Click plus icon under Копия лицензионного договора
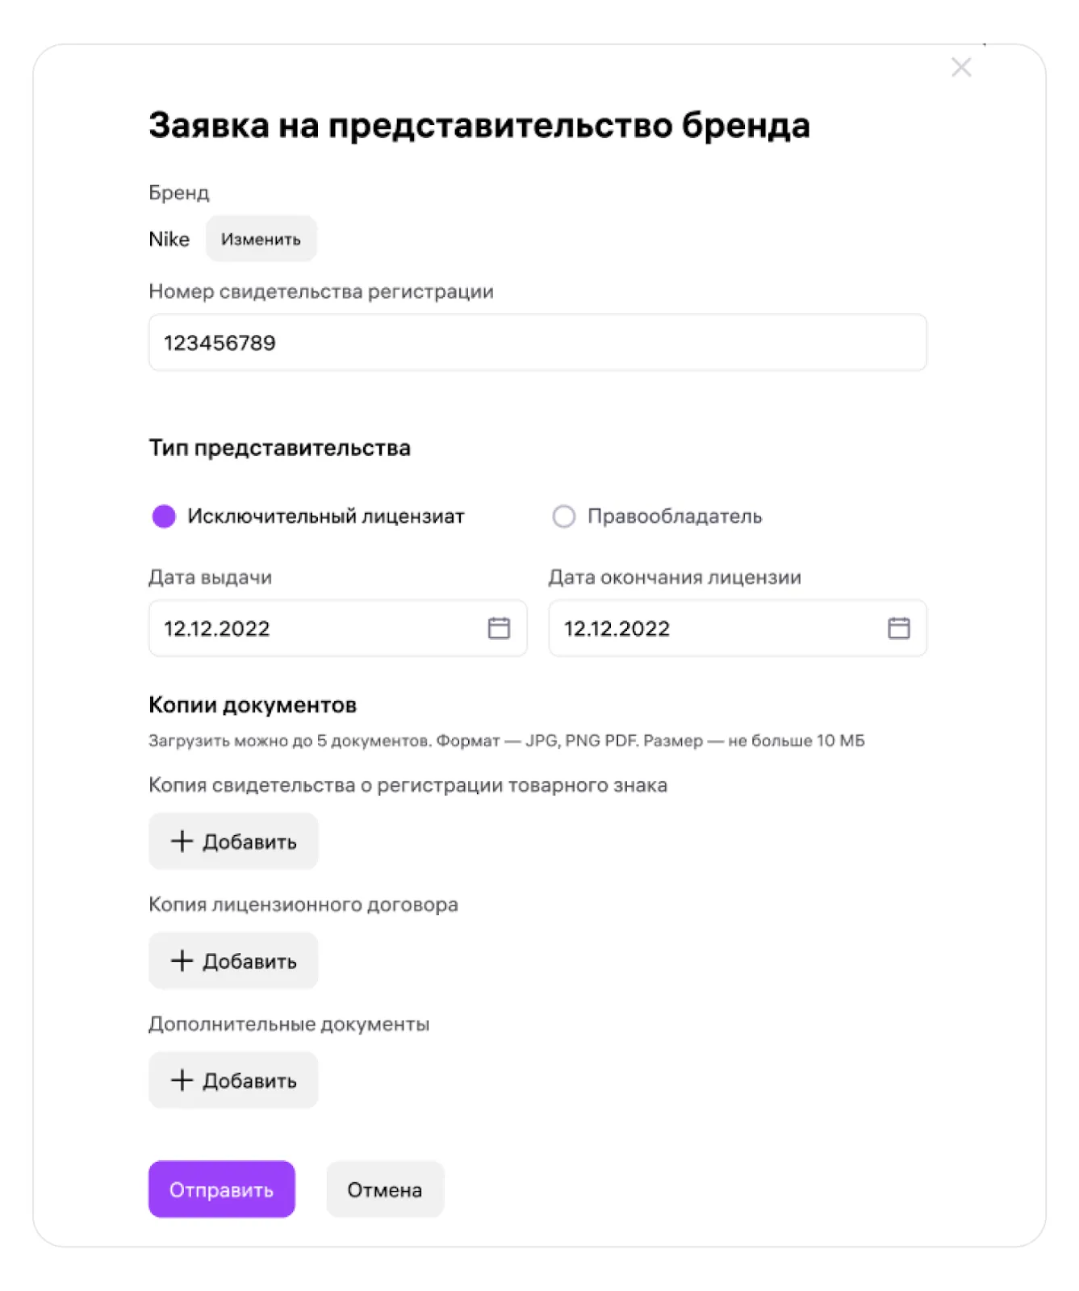Screen dimensions: 1079x1291 (182, 960)
